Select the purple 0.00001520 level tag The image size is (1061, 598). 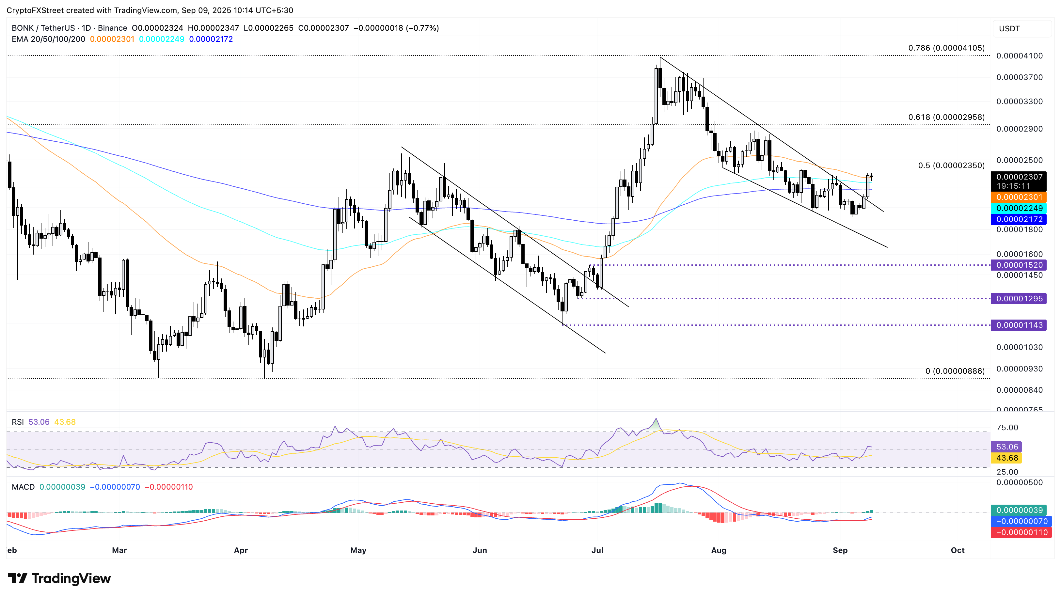click(x=1019, y=265)
